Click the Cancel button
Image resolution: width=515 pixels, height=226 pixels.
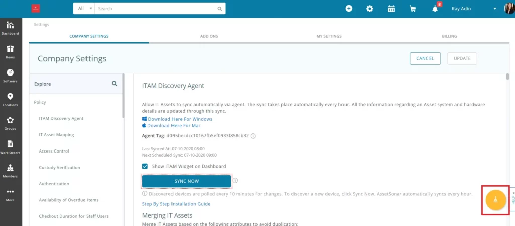click(x=425, y=58)
